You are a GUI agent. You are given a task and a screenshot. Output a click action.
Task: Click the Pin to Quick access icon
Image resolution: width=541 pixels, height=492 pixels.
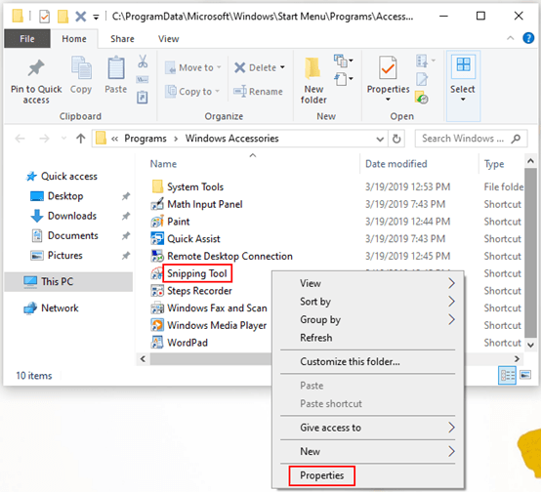click(36, 68)
